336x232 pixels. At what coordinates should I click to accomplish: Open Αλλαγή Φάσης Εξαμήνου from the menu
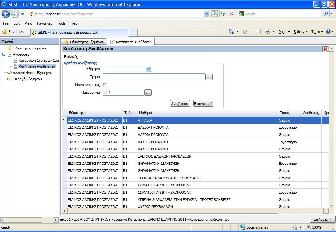point(32,73)
